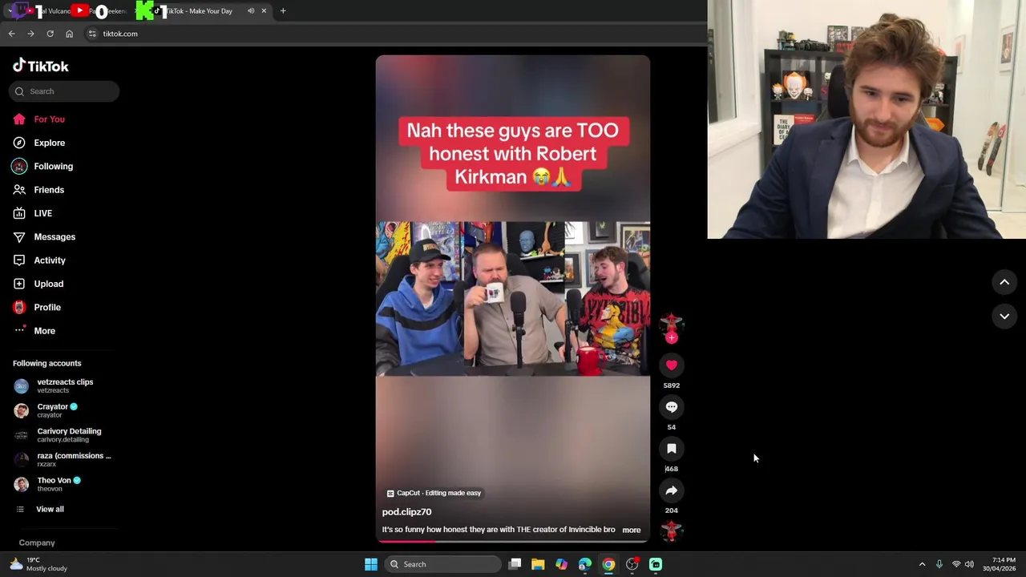Open the search tabs dropdown
Viewport: 1026px width, 577px height.
click(10, 11)
